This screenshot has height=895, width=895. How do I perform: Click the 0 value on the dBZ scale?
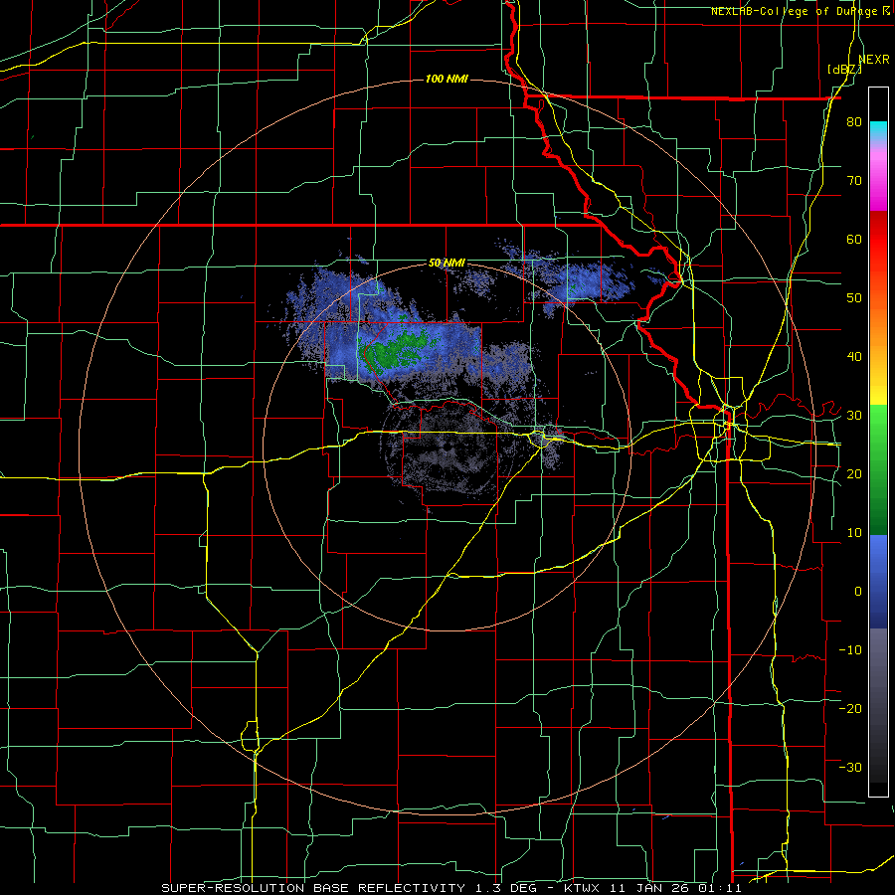(858, 592)
